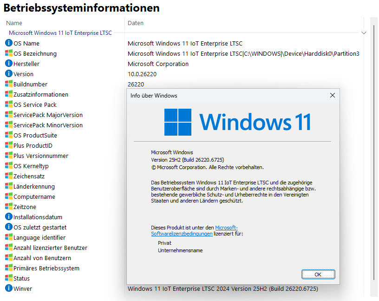Click the flag icon beside ServicePack MajorVersion

coord(9,115)
